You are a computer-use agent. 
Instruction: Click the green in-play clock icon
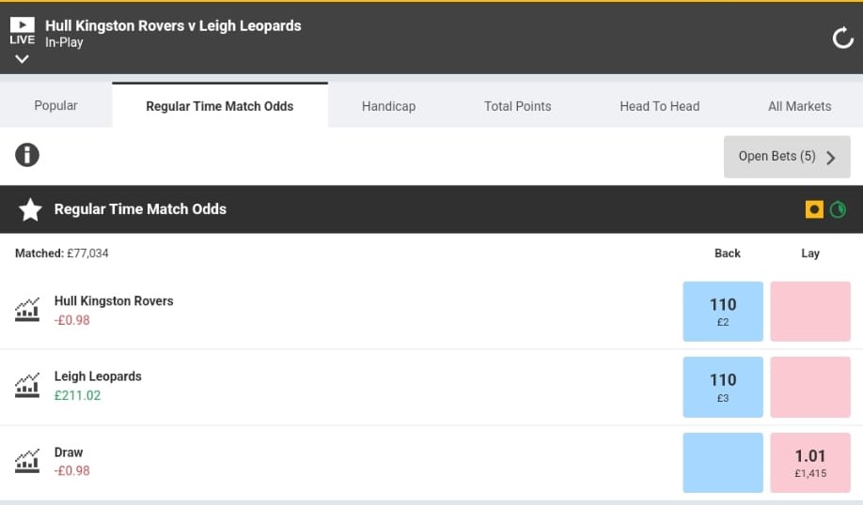(837, 209)
